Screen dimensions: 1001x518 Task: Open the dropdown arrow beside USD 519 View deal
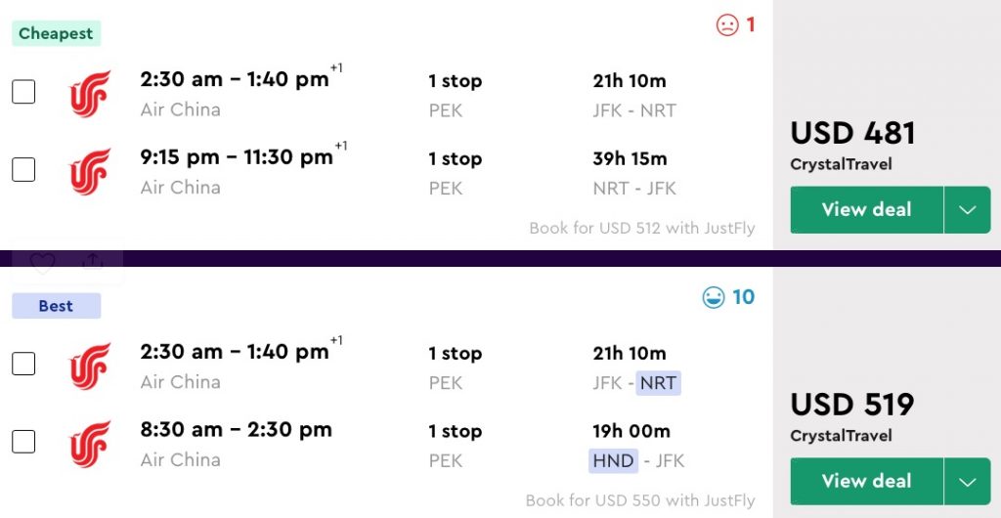click(x=967, y=482)
